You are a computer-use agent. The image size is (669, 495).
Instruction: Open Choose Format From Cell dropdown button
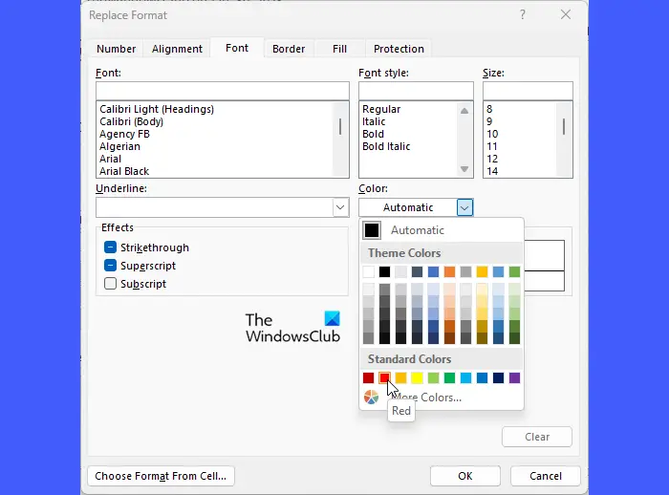point(162,476)
